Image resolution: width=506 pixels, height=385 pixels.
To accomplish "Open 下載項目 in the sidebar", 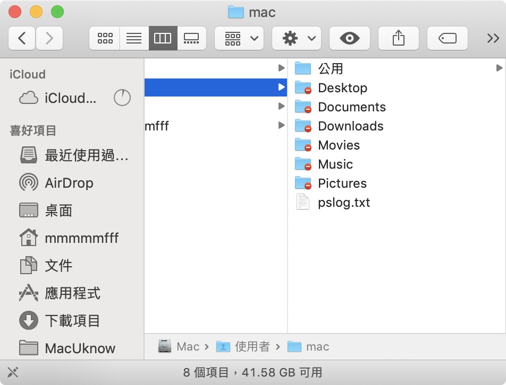I will coord(72,321).
